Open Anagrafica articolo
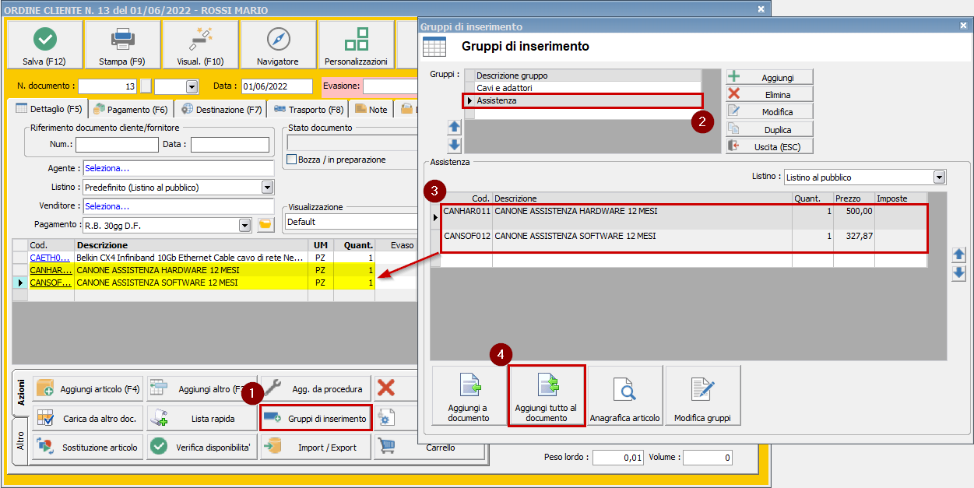This screenshot has width=974, height=488. 624,395
